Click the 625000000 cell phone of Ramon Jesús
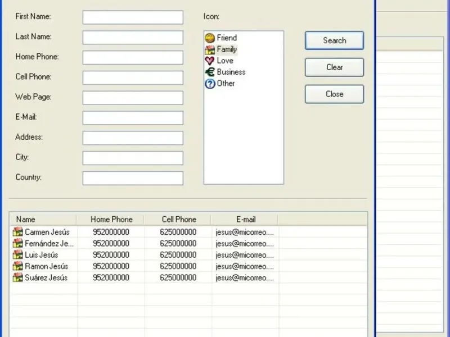450x337 pixels. point(178,266)
